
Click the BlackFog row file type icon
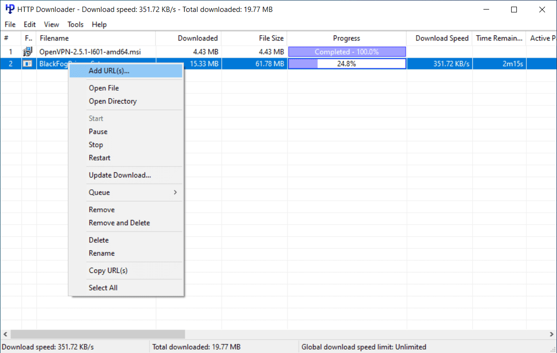27,64
